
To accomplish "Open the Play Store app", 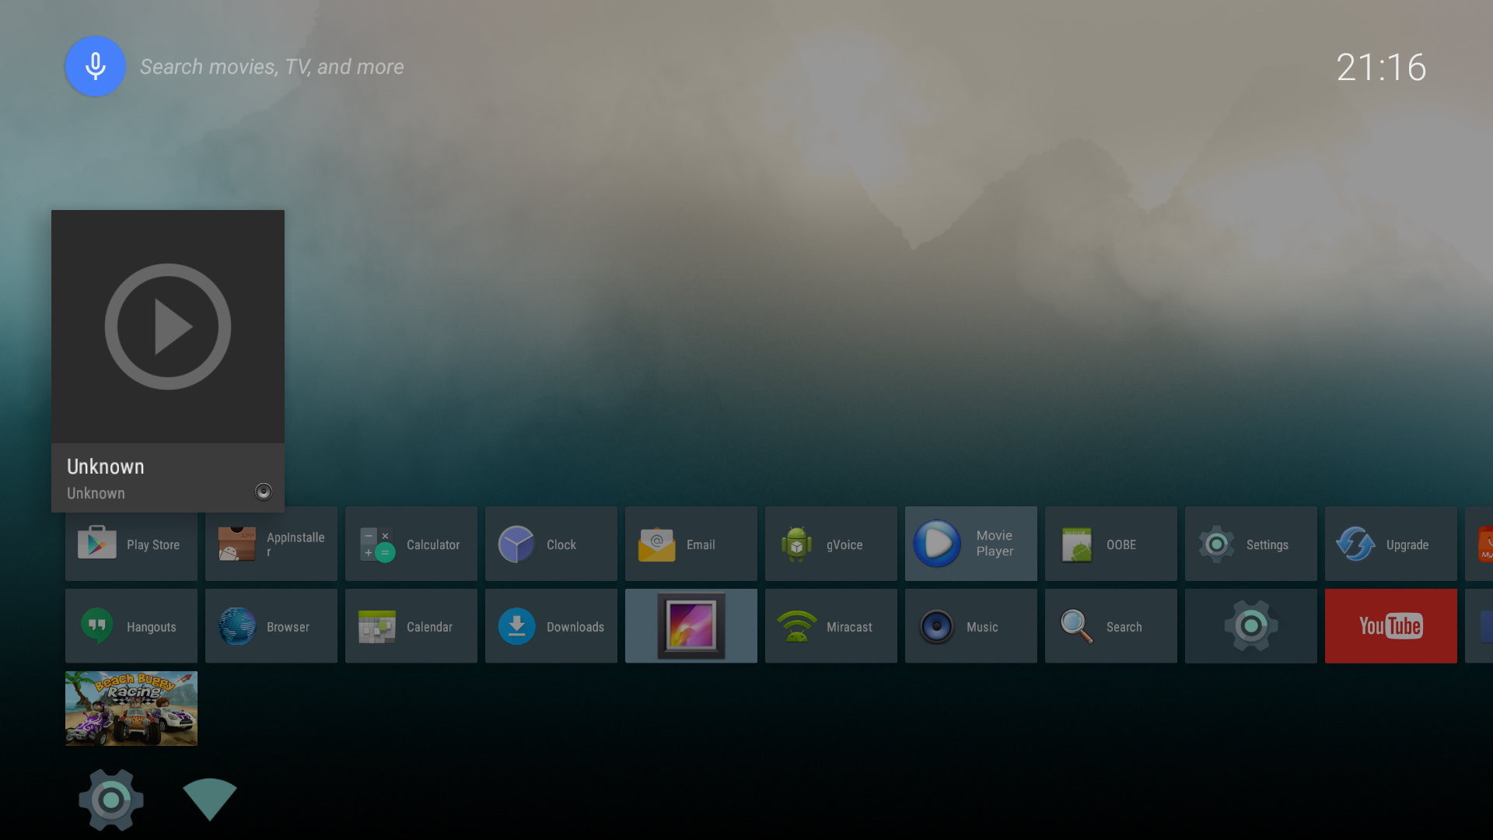I will pos(131,544).
